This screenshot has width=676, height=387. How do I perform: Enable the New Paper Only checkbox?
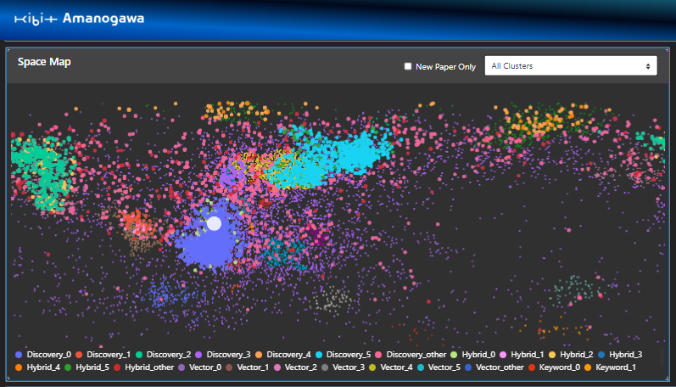click(x=408, y=66)
